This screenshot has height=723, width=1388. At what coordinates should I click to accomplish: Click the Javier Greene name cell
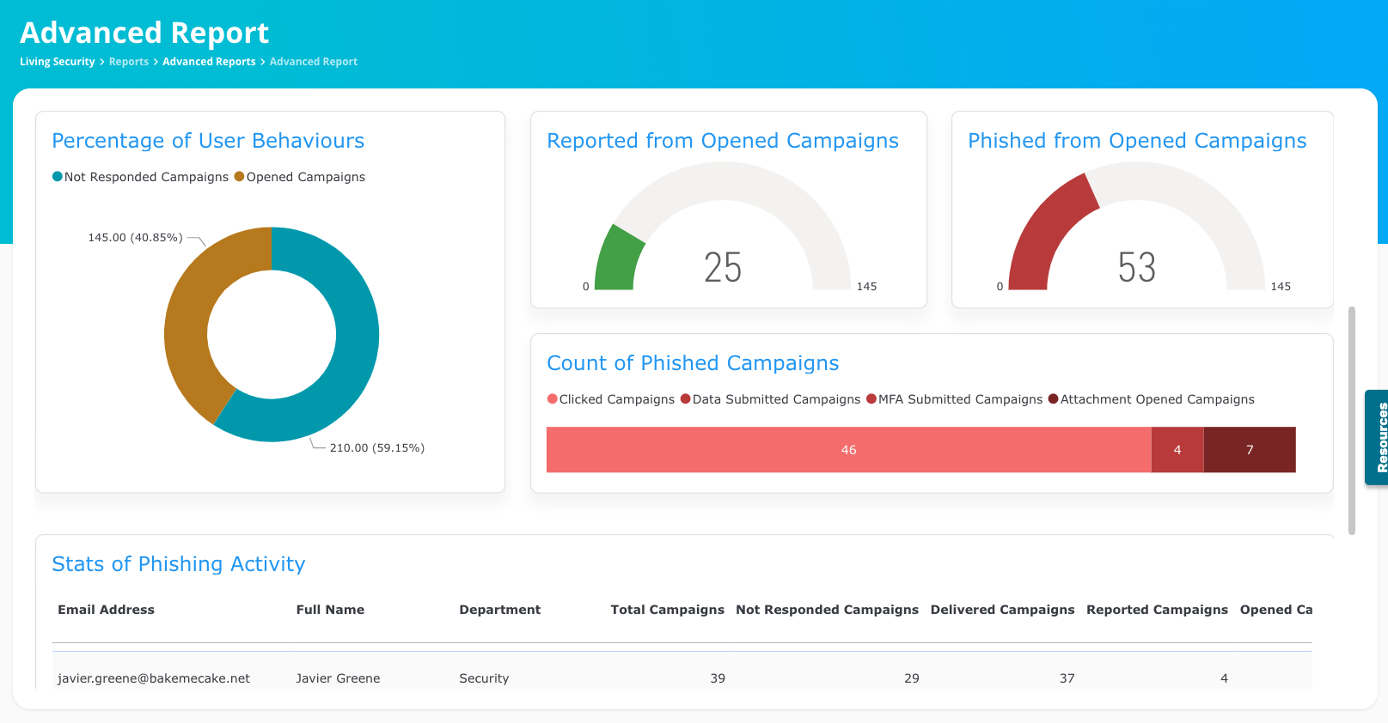[338, 678]
